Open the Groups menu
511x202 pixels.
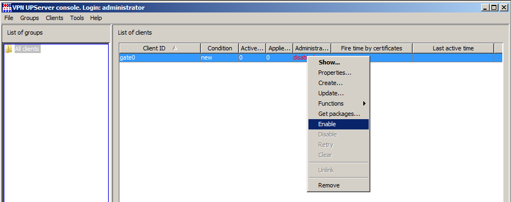pyautogui.click(x=29, y=18)
